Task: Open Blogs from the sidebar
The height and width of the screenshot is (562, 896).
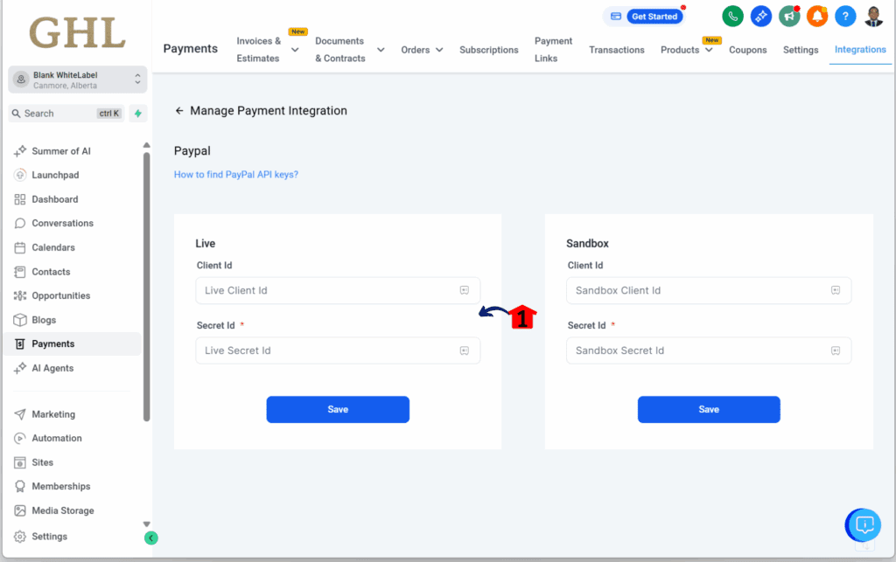Action: (x=44, y=320)
